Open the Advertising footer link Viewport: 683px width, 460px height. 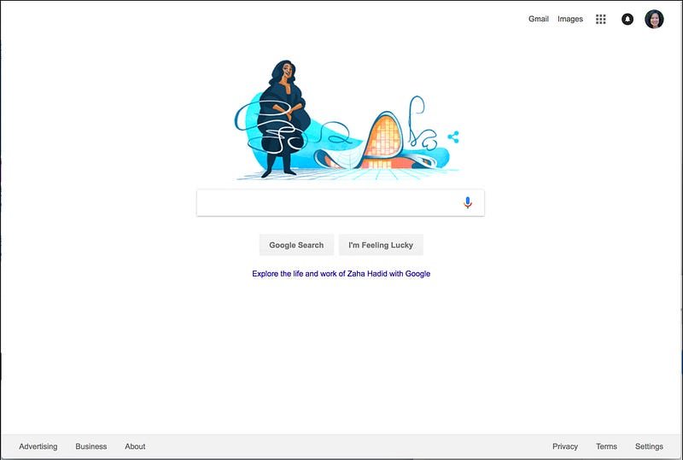point(38,446)
